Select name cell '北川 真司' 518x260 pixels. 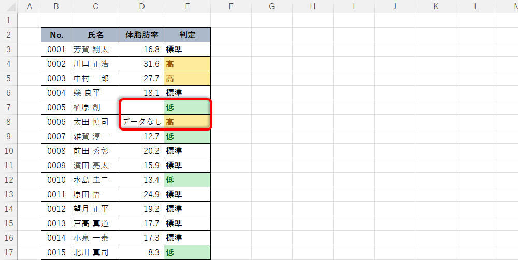(x=95, y=252)
